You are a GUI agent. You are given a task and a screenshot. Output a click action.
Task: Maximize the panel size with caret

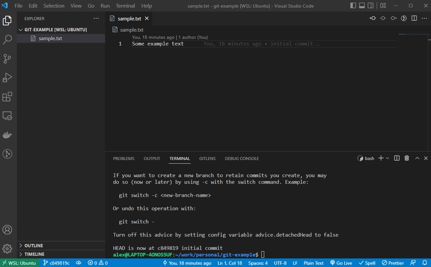(417, 158)
